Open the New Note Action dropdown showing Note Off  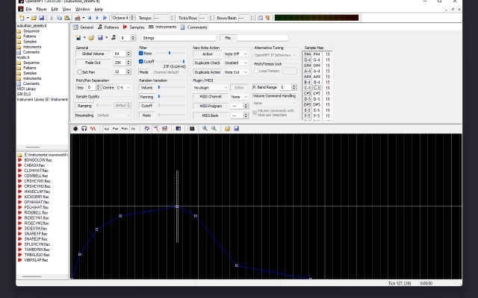236,54
